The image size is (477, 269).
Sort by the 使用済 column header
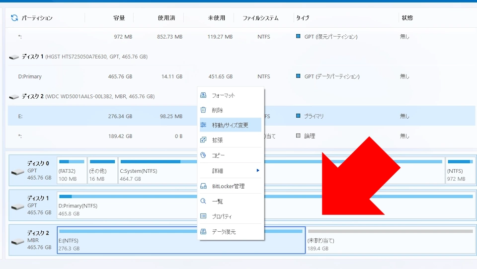point(166,18)
